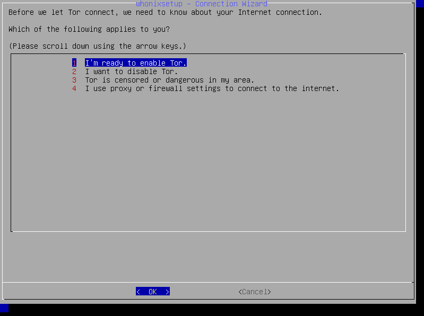Select "Tor is censored or dangerous in my area."

(x=169, y=80)
